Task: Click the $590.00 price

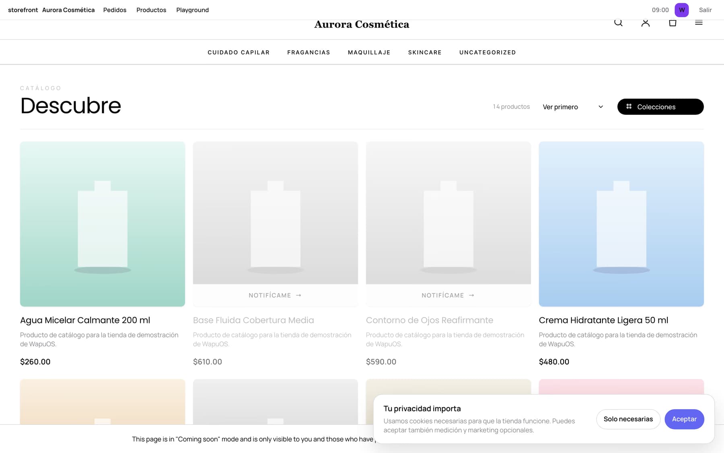Action: pyautogui.click(x=381, y=362)
